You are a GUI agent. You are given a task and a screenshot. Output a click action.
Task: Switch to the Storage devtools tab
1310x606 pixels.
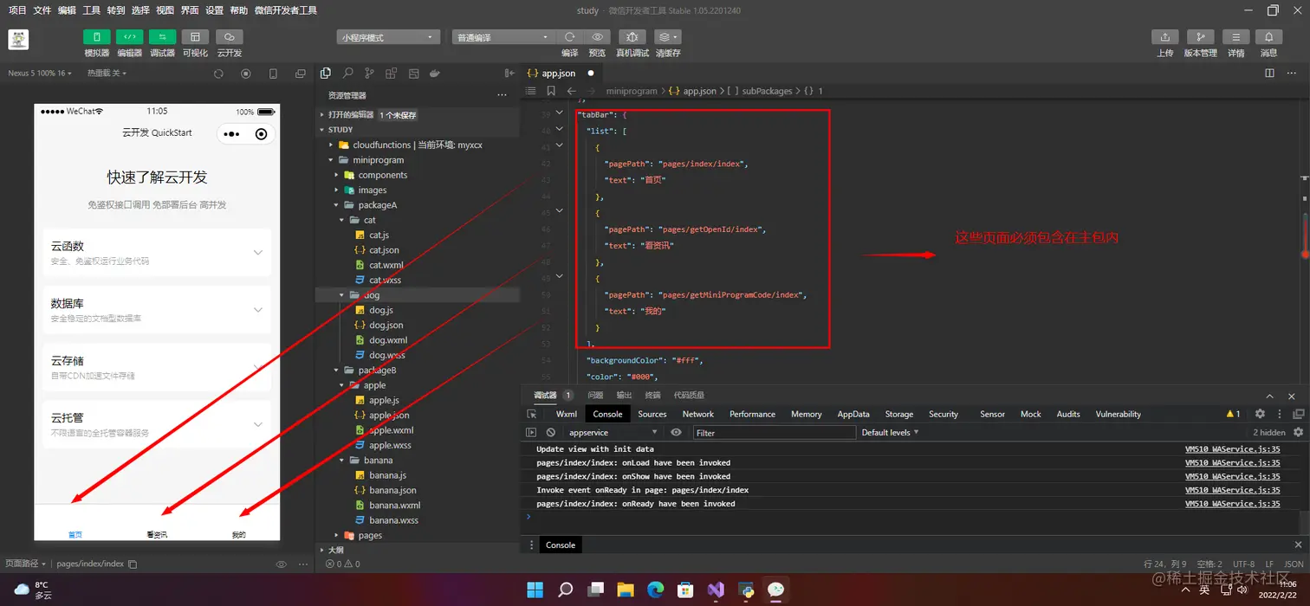(899, 414)
